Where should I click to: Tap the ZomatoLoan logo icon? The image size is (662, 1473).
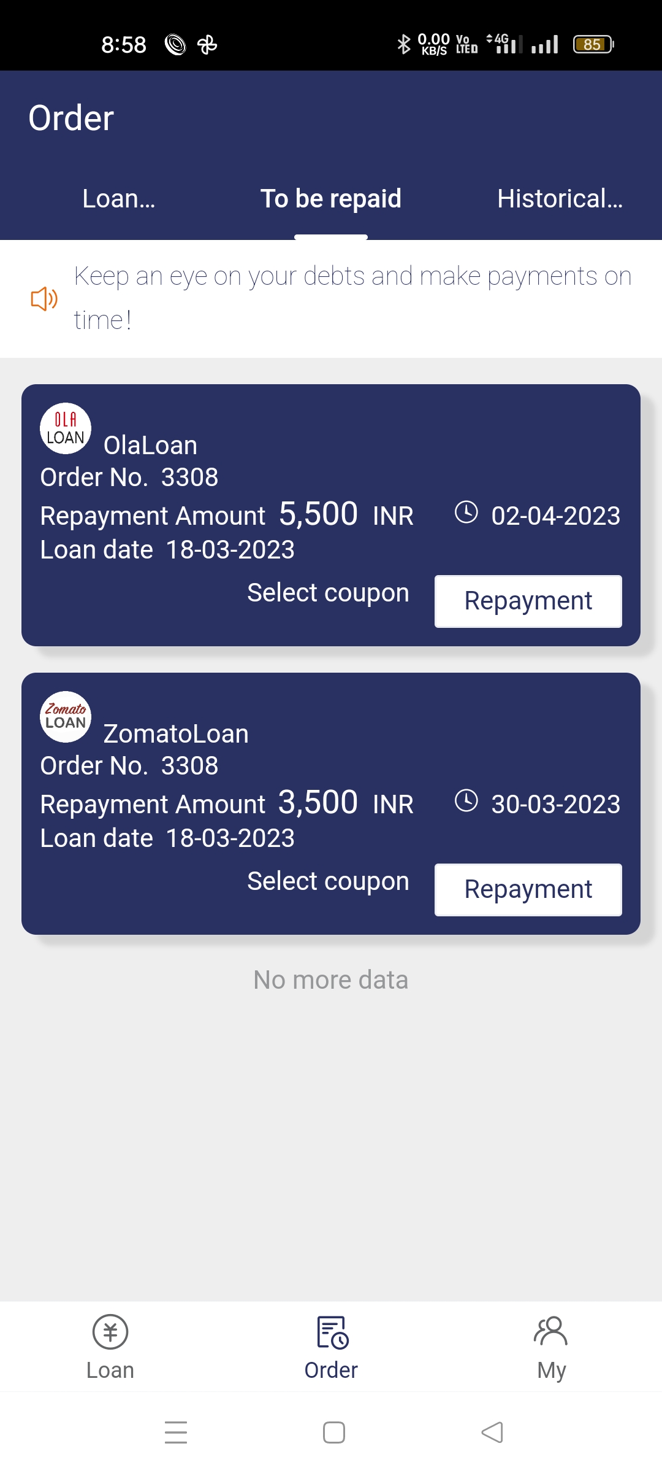[x=66, y=717]
